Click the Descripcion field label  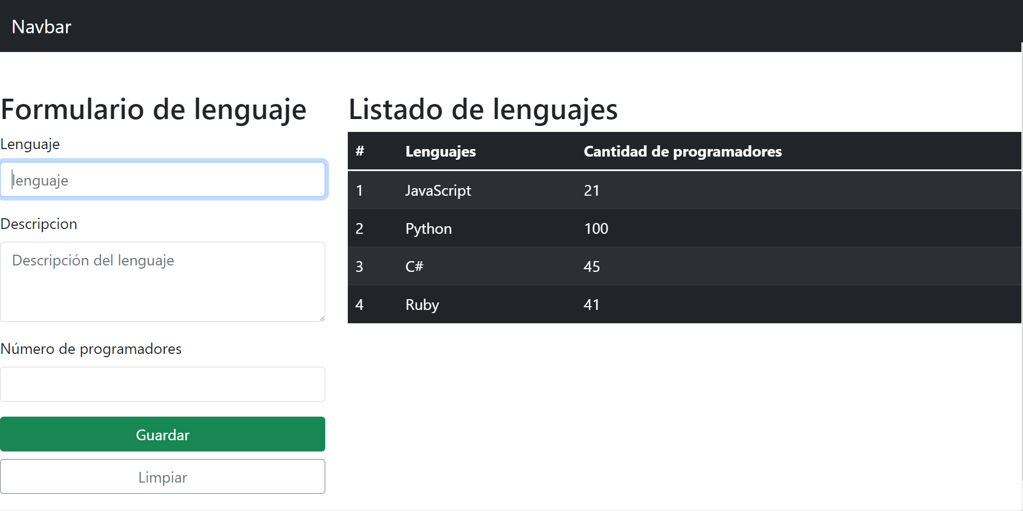tap(39, 224)
